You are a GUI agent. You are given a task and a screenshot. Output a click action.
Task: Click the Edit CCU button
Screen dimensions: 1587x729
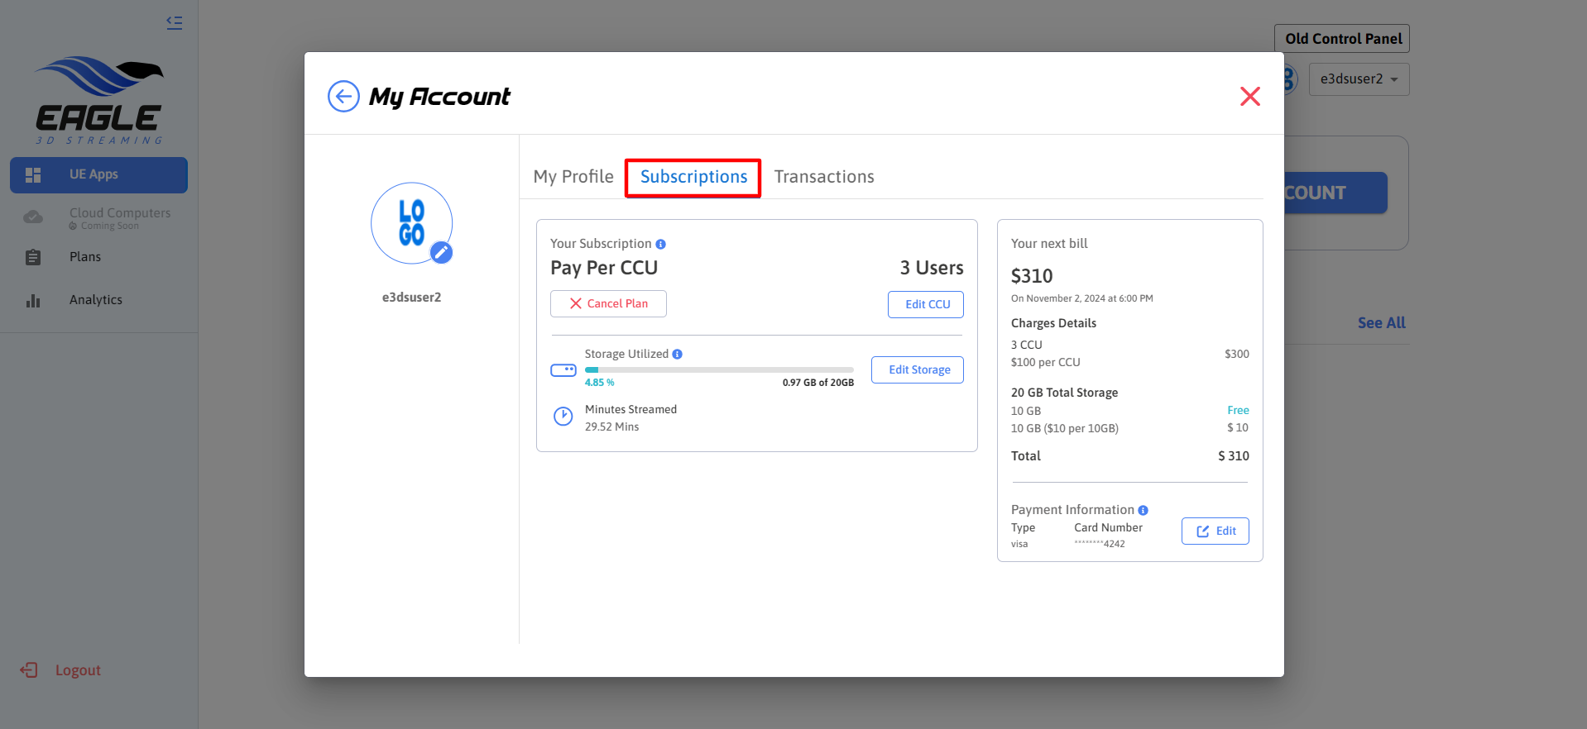926,304
